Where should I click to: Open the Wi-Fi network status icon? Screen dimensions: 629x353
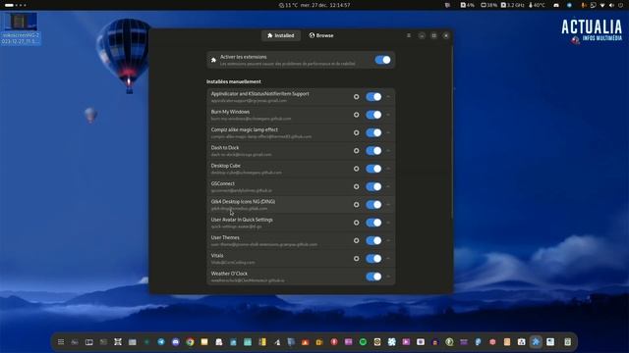(x=602, y=5)
